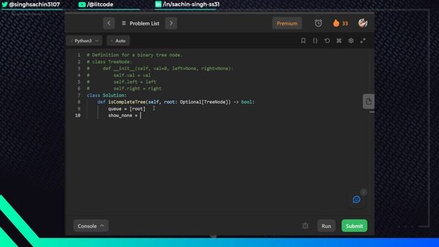Toggle the Auto setting
The width and height of the screenshot is (439, 247).
118,41
